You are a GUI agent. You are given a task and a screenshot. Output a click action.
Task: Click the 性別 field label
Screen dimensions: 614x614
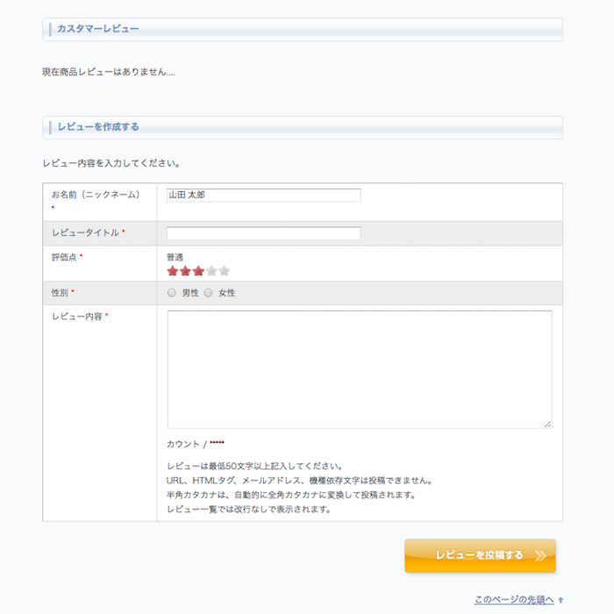point(60,293)
